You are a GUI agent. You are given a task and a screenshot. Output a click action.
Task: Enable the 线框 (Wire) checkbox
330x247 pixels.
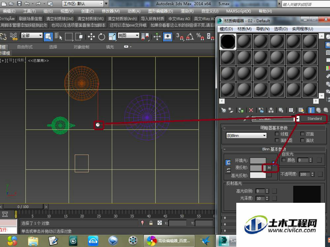click(277, 134)
